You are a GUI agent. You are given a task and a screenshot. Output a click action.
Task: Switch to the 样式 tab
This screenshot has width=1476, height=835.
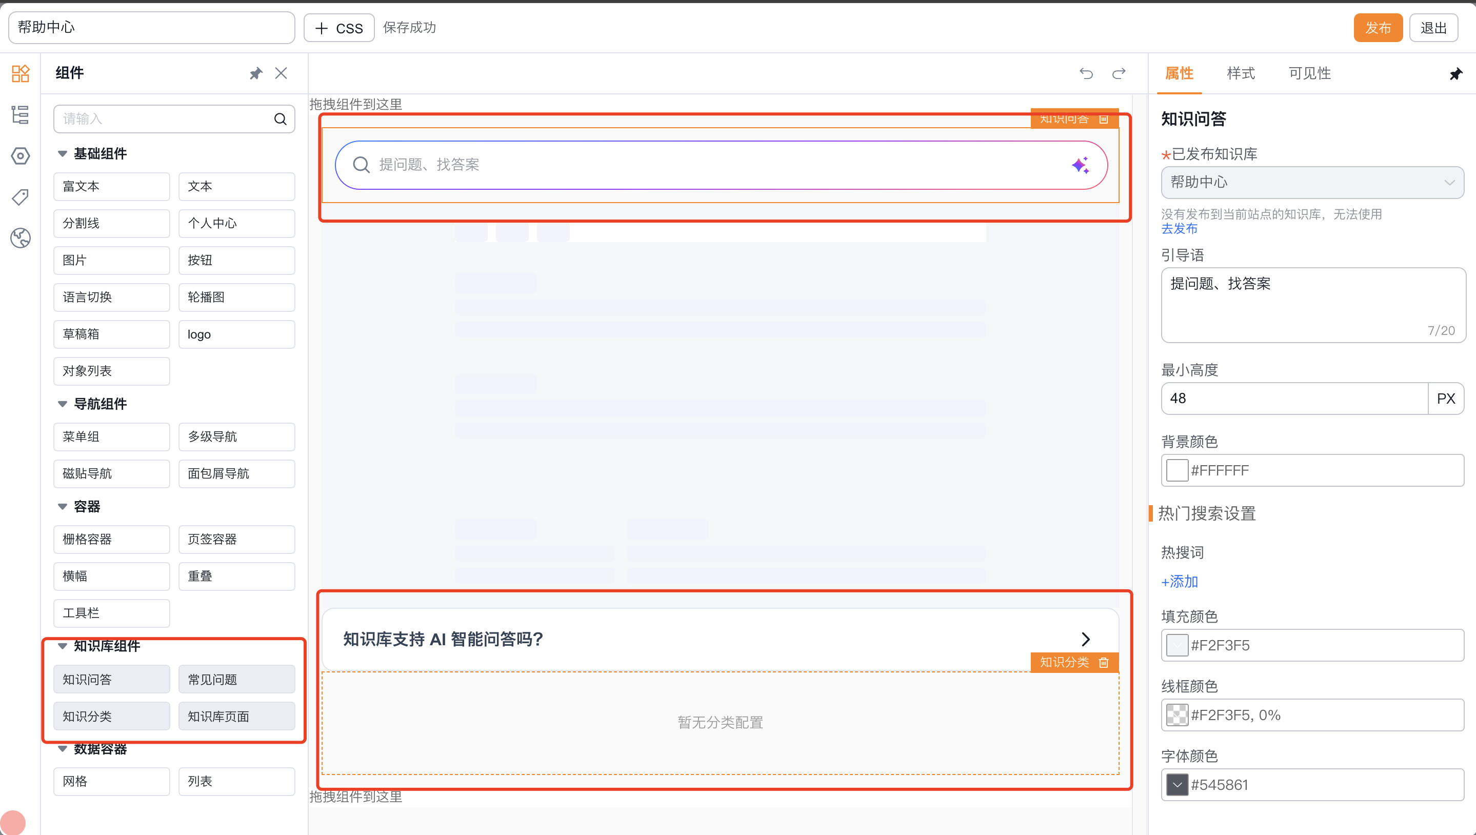[1240, 73]
